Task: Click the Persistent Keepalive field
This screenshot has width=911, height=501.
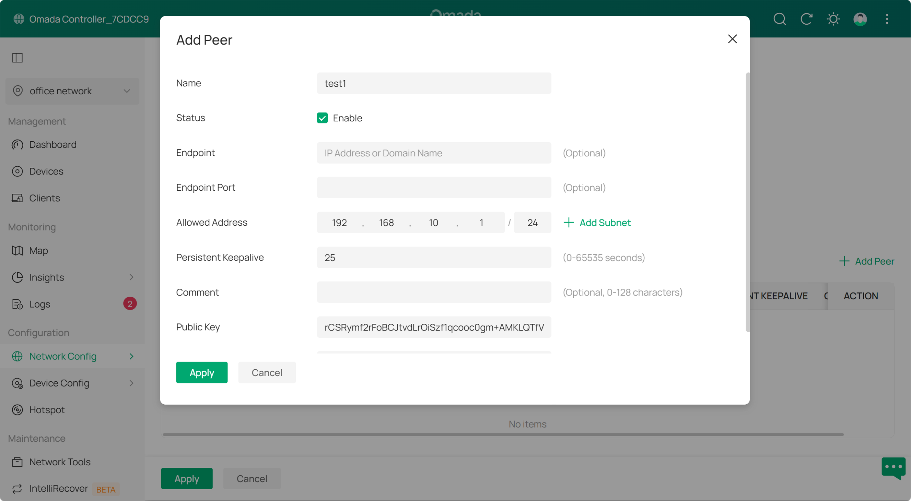Action: pos(434,257)
